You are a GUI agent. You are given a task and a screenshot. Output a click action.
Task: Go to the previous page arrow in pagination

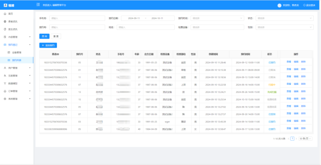coord(288,138)
